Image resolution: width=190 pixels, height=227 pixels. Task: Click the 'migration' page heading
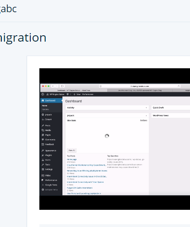[23, 38]
